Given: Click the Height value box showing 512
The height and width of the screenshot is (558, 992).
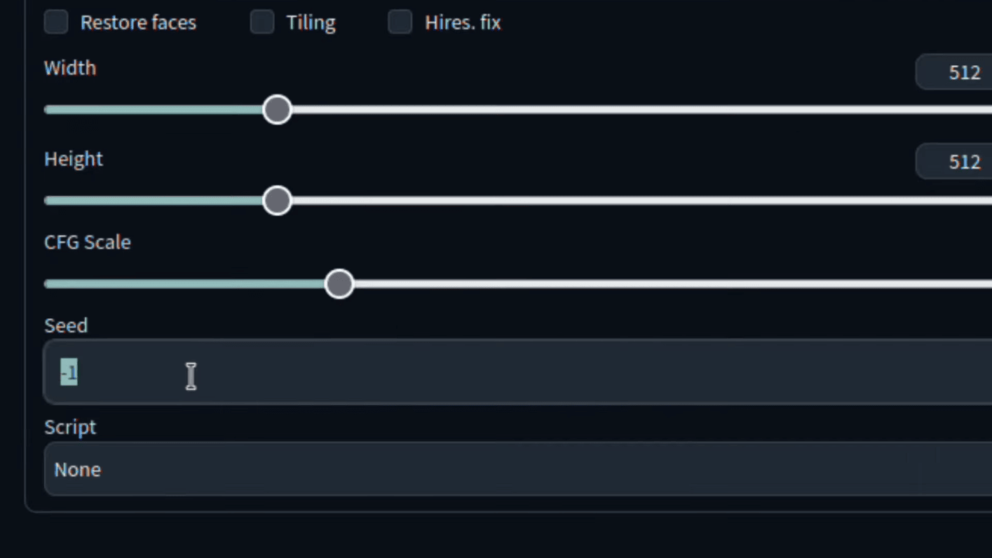Looking at the screenshot, I should [954, 162].
